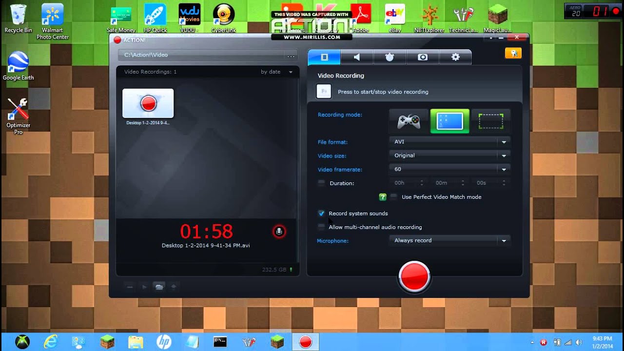Click the green Perfect Video Match help icon
Image resolution: width=624 pixels, height=351 pixels.
[x=383, y=197]
